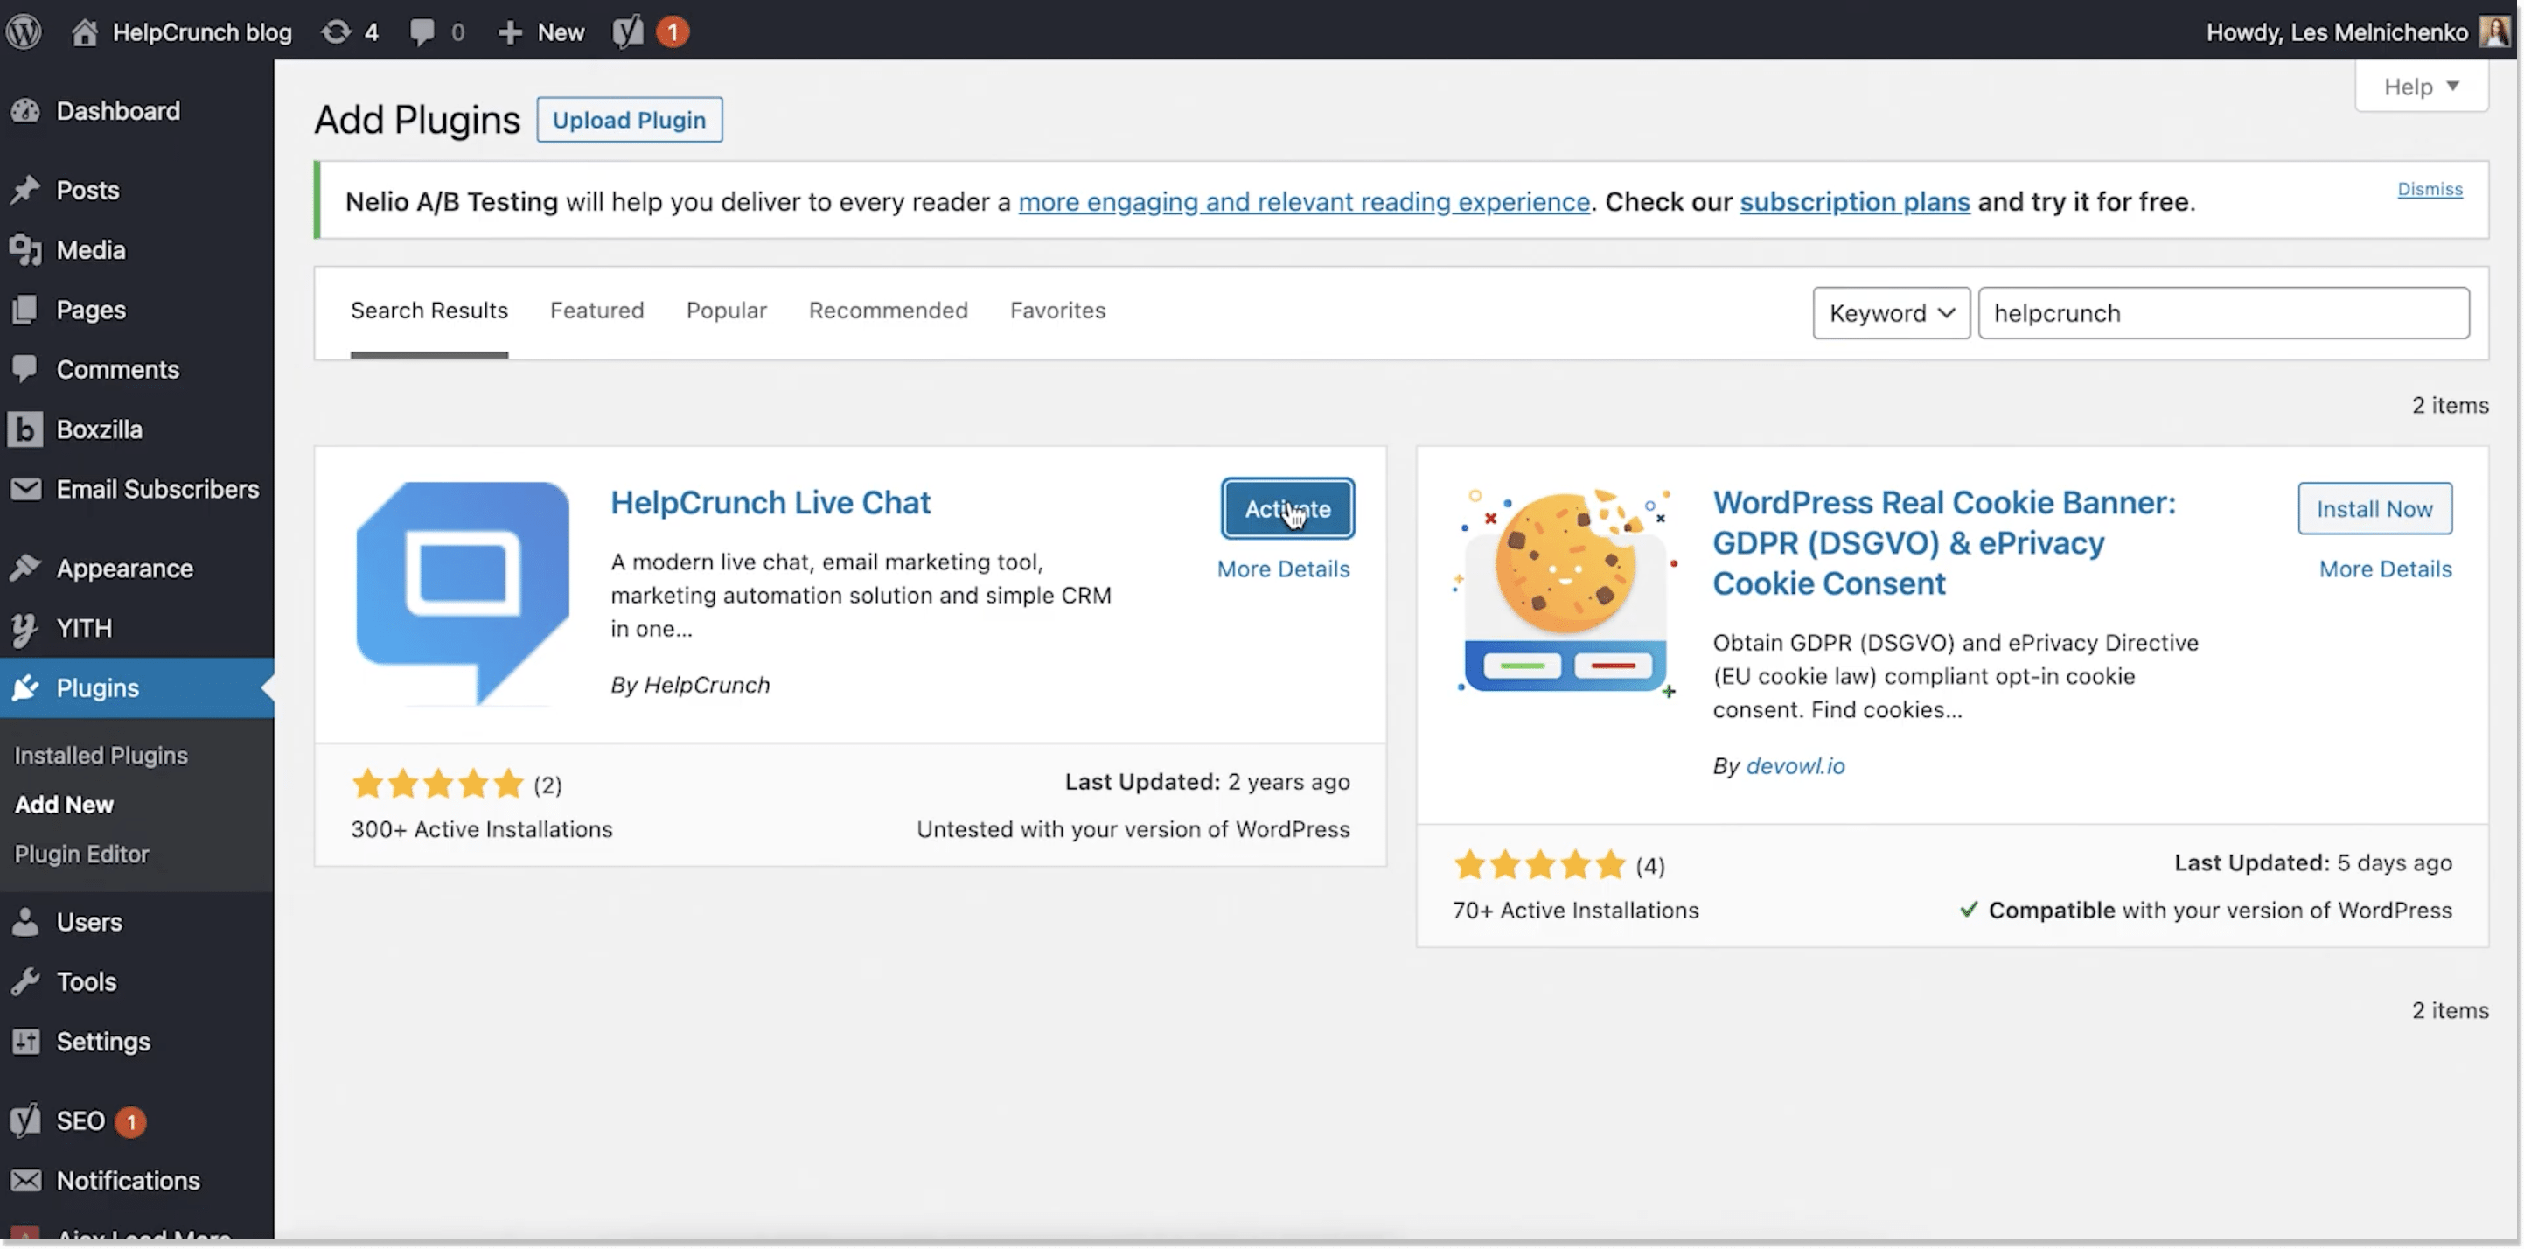Screen dimensions: 2524x1249
Task: Click the WordPress logo in admin bar
Action: (x=24, y=31)
